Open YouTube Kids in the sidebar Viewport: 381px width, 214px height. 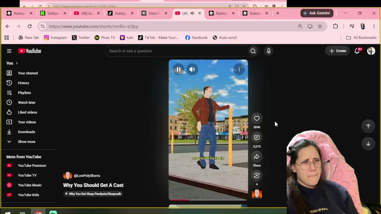click(x=29, y=195)
